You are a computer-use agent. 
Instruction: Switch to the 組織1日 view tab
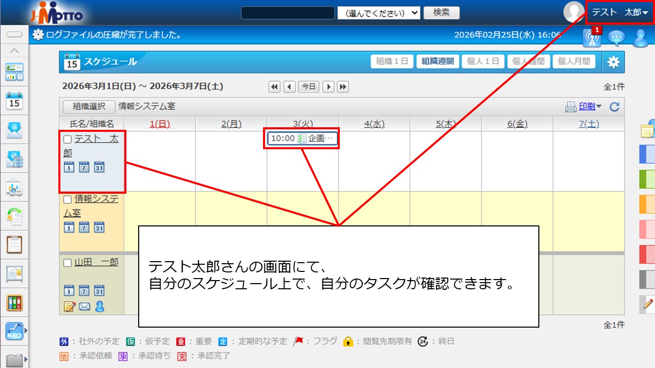pyautogui.click(x=391, y=61)
